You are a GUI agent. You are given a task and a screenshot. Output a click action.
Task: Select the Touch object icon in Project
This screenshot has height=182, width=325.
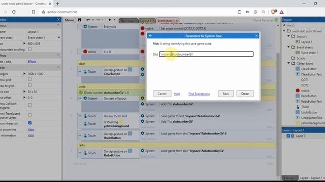click(x=298, y=107)
